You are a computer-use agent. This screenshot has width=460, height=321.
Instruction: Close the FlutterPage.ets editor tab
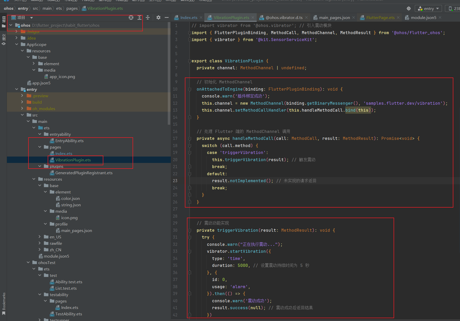pyautogui.click(x=398, y=17)
